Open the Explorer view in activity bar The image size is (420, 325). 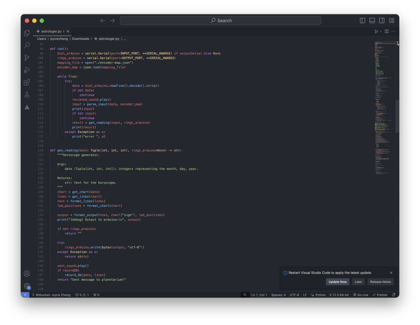click(27, 33)
